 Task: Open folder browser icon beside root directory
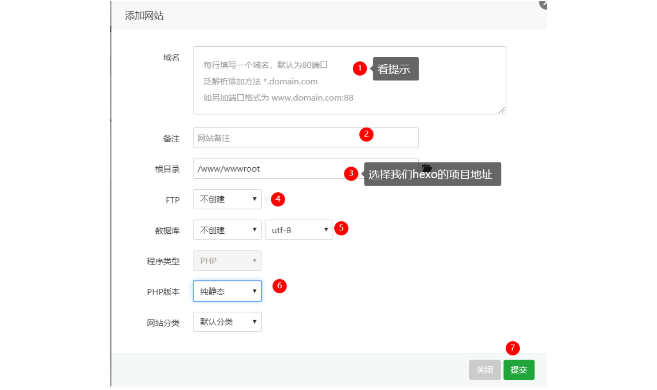click(426, 168)
